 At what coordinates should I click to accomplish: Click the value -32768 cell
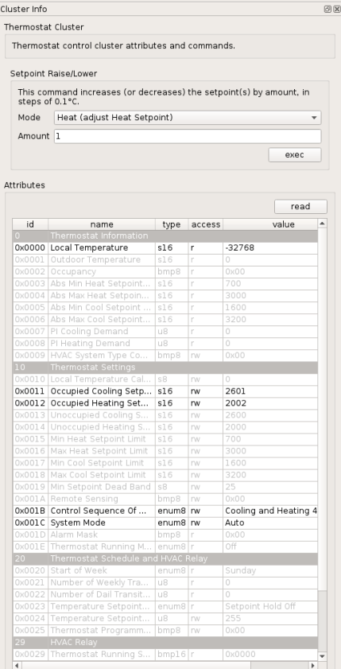click(270, 248)
